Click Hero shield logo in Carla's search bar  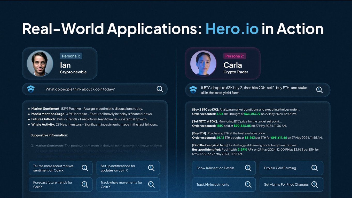[x=193, y=90]
